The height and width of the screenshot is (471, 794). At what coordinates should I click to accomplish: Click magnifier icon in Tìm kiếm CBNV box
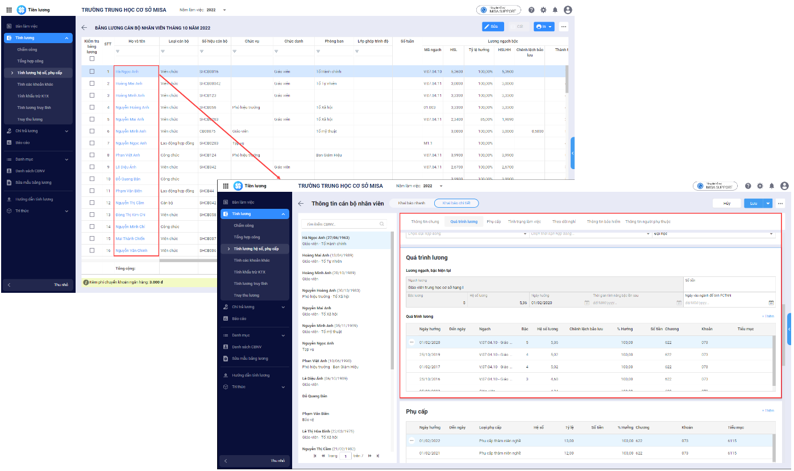[382, 224]
